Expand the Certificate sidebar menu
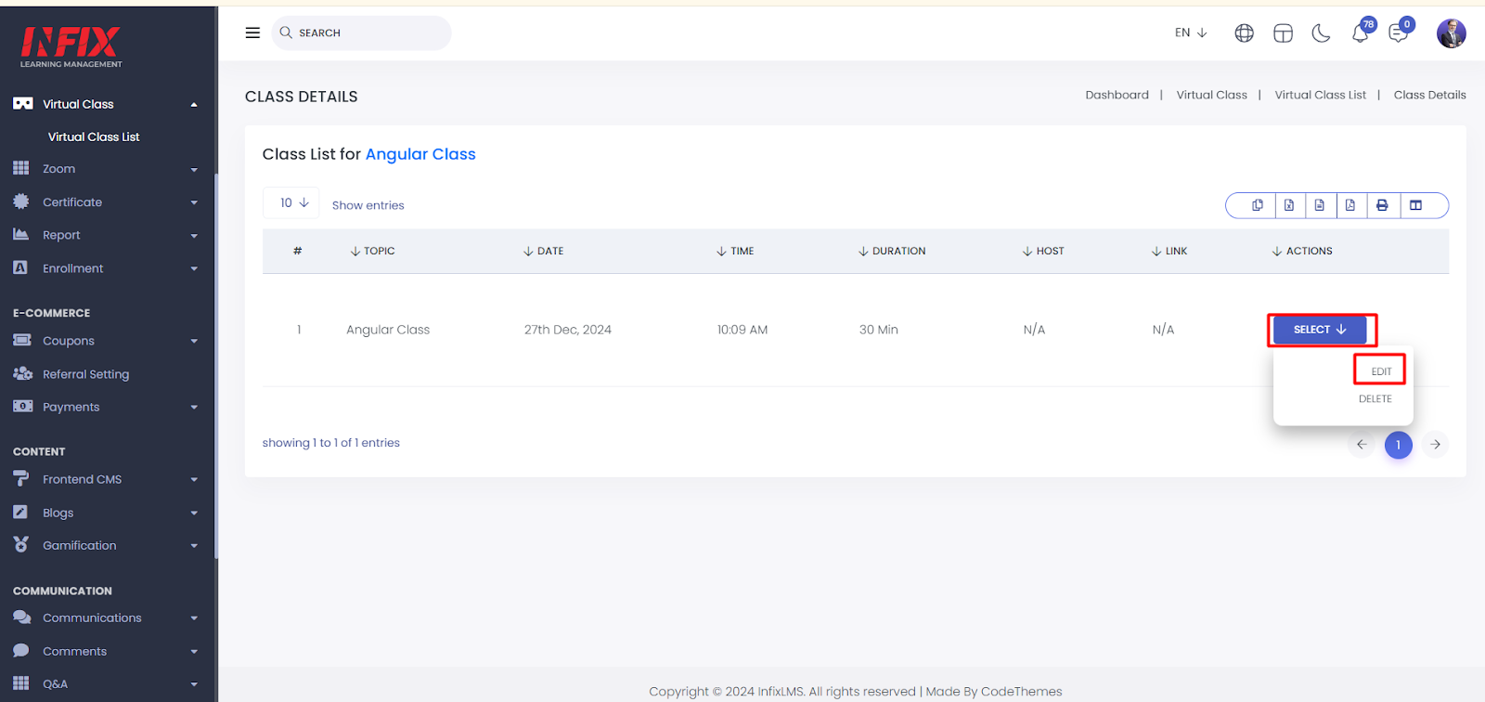Image resolution: width=1485 pixels, height=702 pixels. pyautogui.click(x=105, y=202)
